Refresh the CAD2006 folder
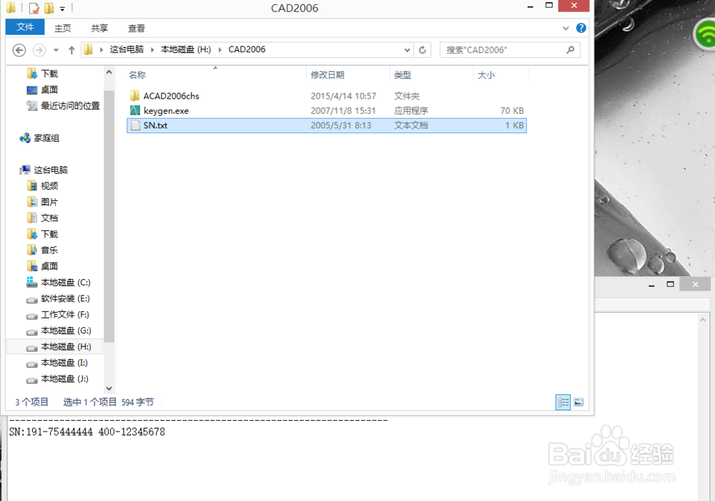 coord(423,50)
